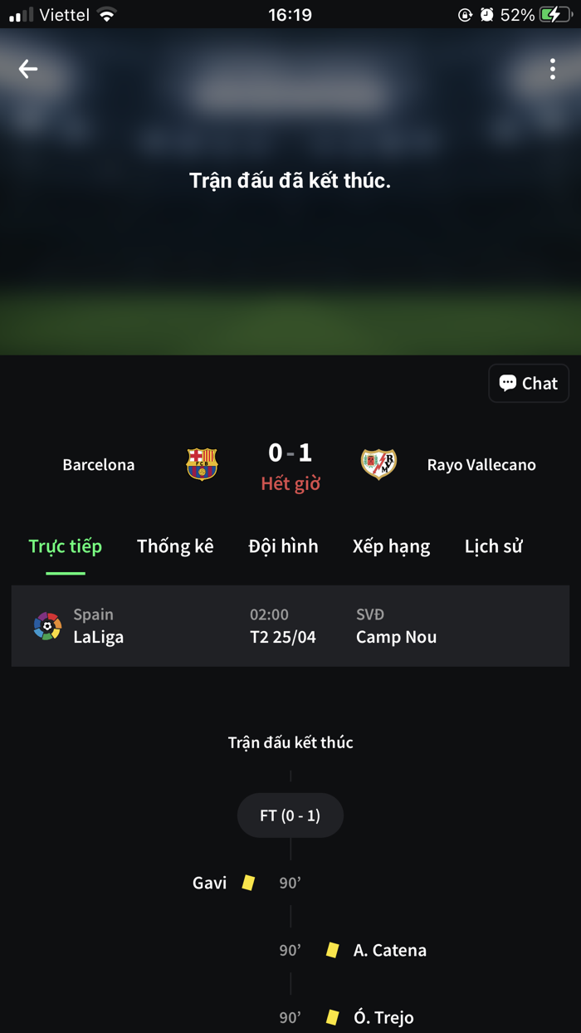Screen dimensions: 581x1033
Task: Select the LaLiga competition logo
Action: coord(47,625)
